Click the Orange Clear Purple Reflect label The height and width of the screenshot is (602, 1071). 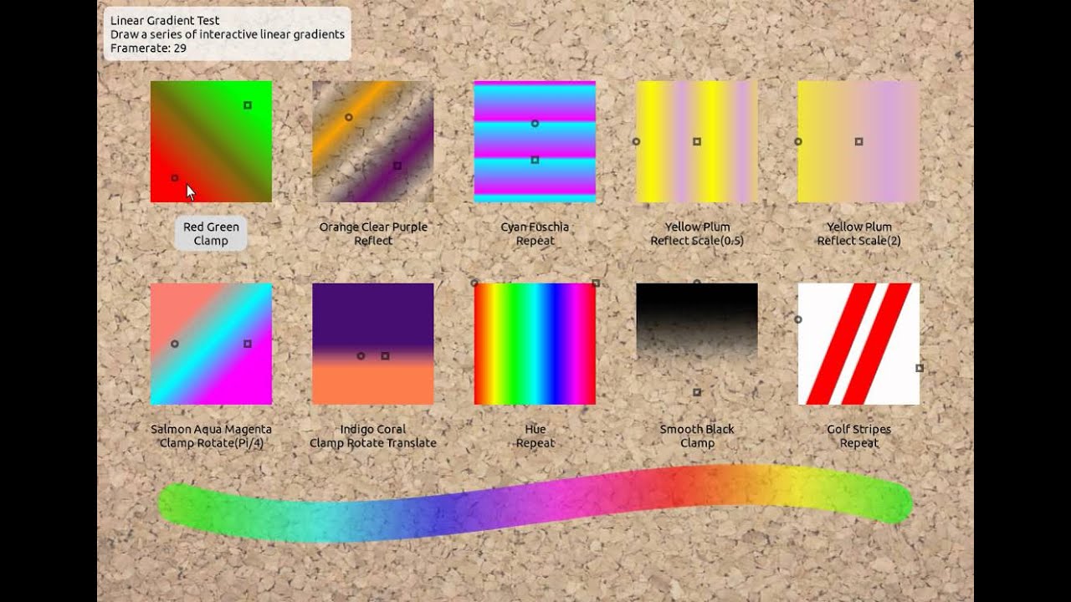coord(373,233)
